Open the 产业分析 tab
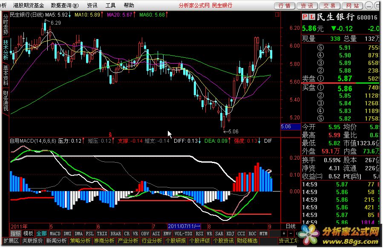This screenshot has width=383, height=248. click(x=128, y=241)
